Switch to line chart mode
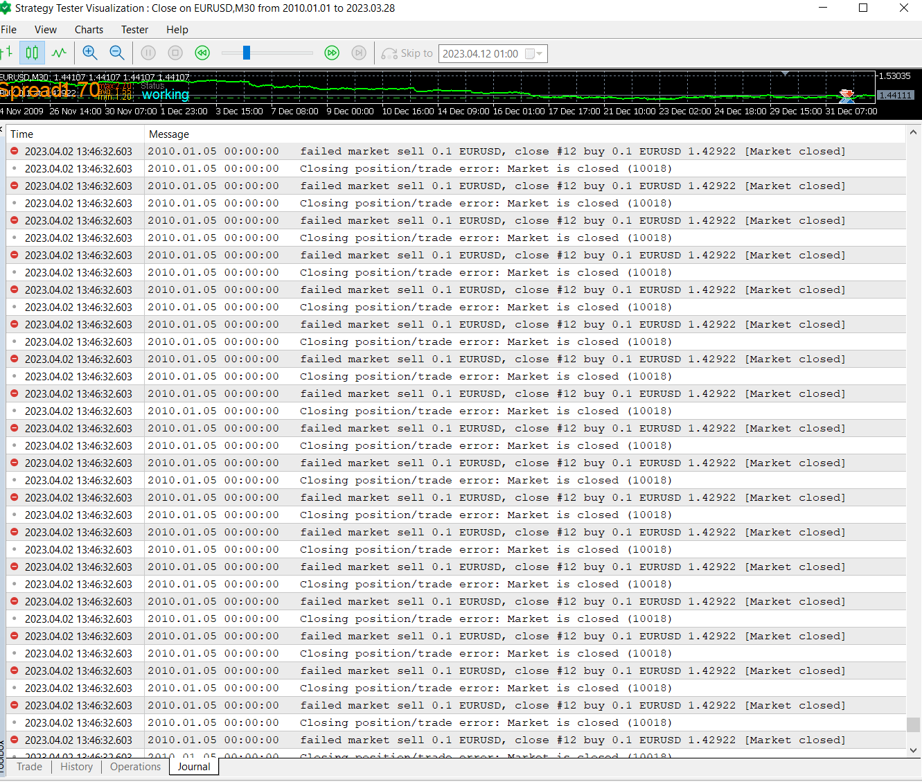Viewport: 922px width, 782px height. pyautogui.click(x=59, y=53)
